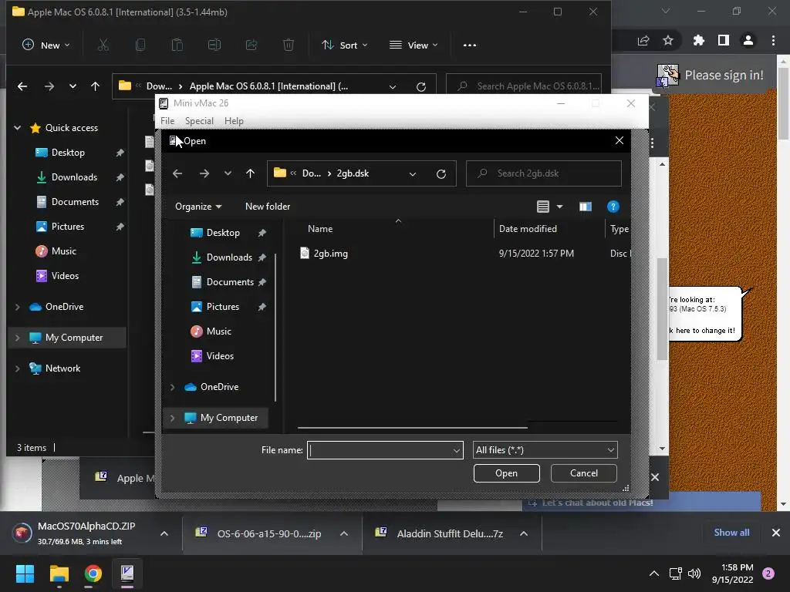The image size is (790, 592).
Task: Expand Network in File Explorer sidebar
Action: (18, 368)
